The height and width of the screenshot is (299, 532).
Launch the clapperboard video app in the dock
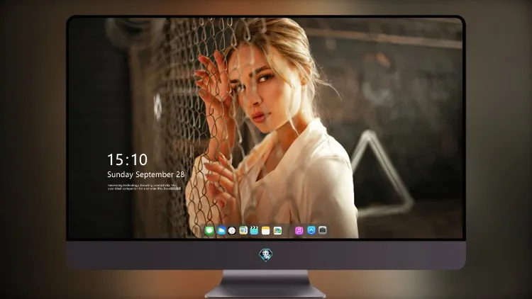(254, 231)
